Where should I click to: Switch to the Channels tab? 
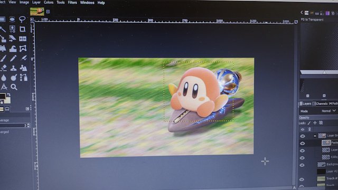click(x=320, y=104)
